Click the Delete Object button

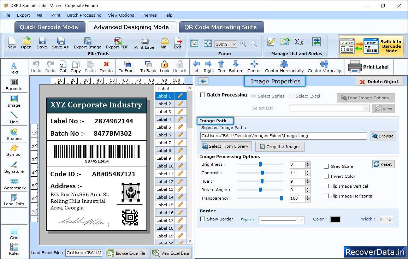(x=379, y=82)
